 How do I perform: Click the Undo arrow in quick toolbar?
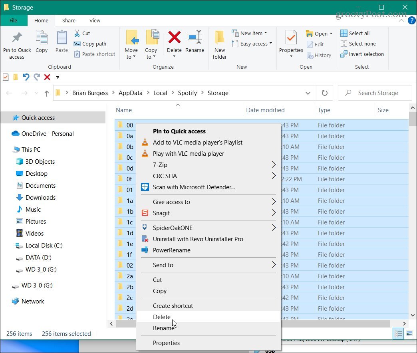tap(26, 77)
